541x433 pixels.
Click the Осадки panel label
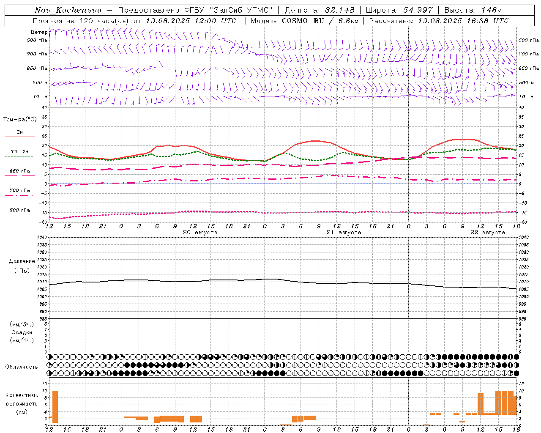pyautogui.click(x=22, y=332)
